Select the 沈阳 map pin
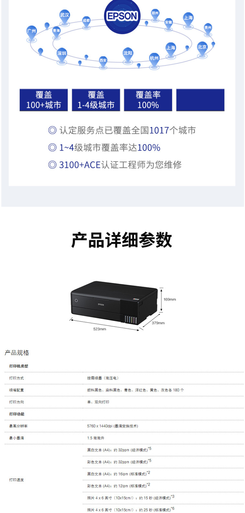245x513 pixels. [x=128, y=55]
